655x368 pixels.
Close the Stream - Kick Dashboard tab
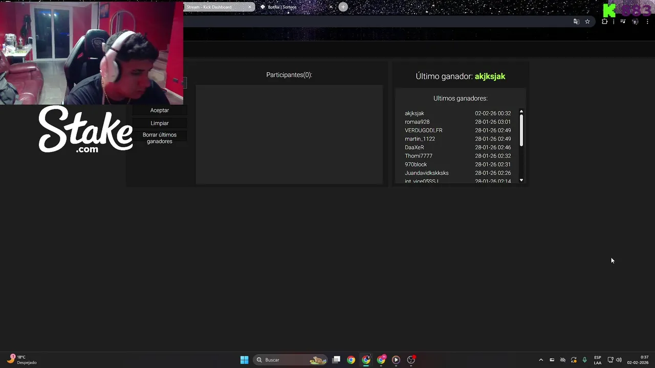click(x=250, y=7)
